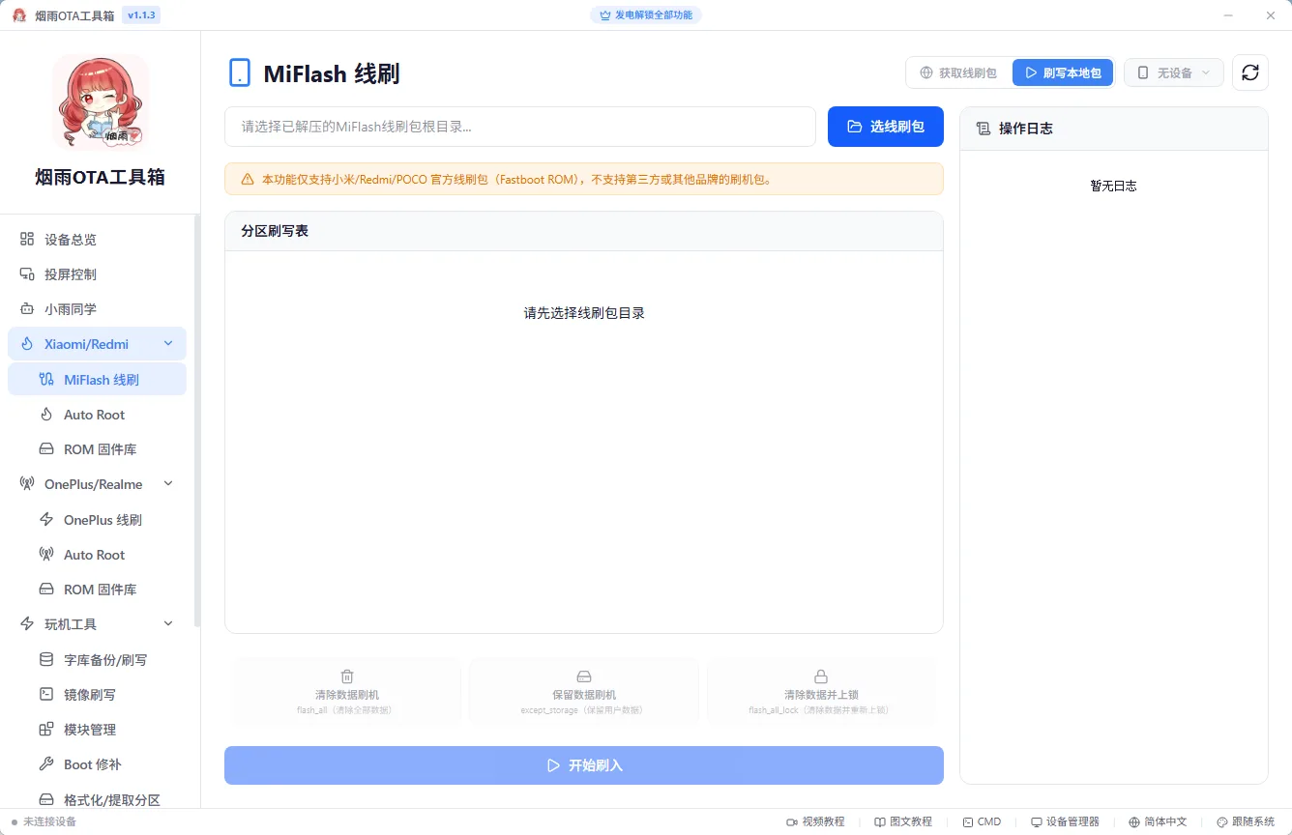
Task: Click the 开始刷入 button
Action: pyautogui.click(x=584, y=765)
